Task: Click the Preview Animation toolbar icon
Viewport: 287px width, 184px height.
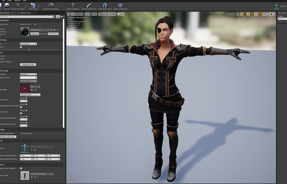Action: coord(18,6)
